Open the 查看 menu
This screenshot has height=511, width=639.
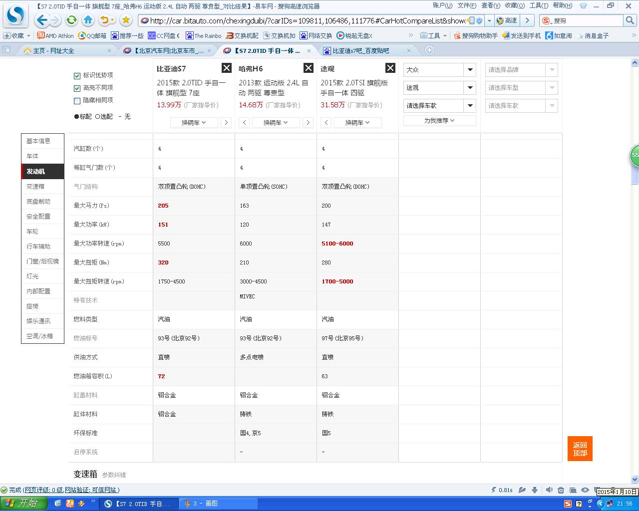click(x=491, y=5)
